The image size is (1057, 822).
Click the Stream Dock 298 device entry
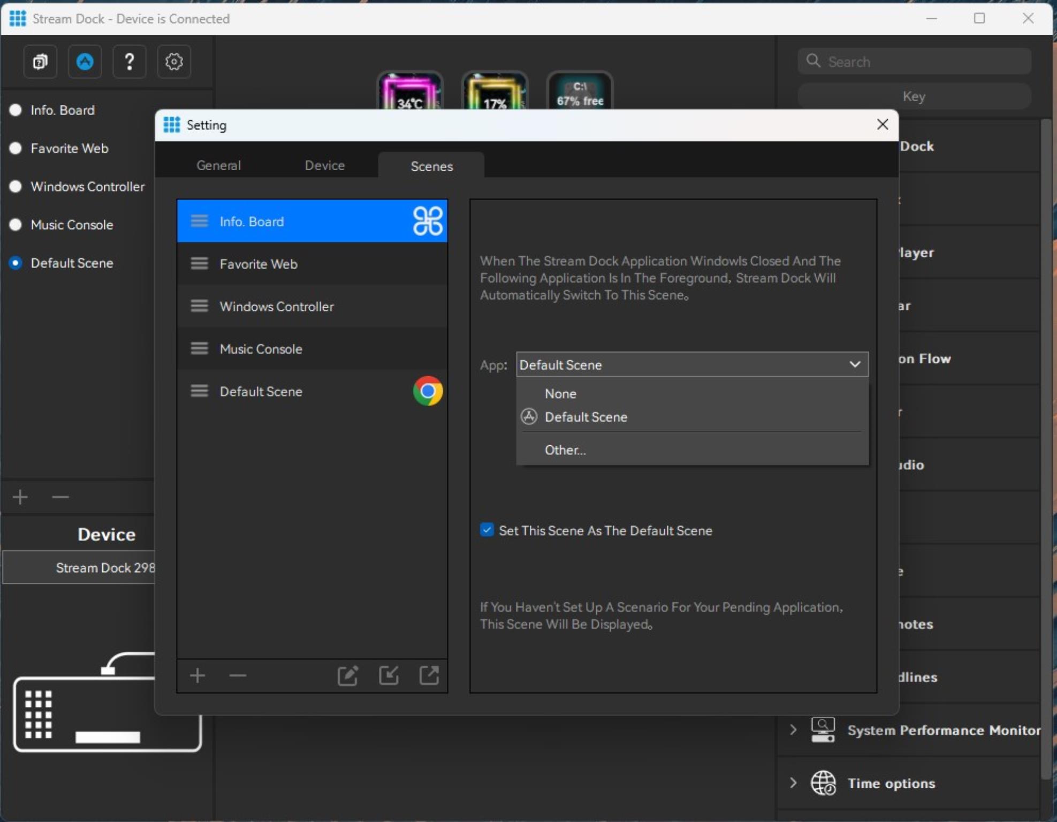point(79,568)
